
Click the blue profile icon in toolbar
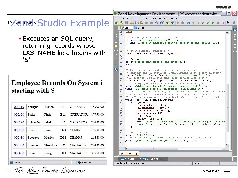click(x=228, y=23)
